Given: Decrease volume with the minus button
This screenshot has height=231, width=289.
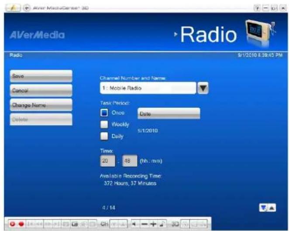Looking at the screenshot, I should (x=144, y=224).
